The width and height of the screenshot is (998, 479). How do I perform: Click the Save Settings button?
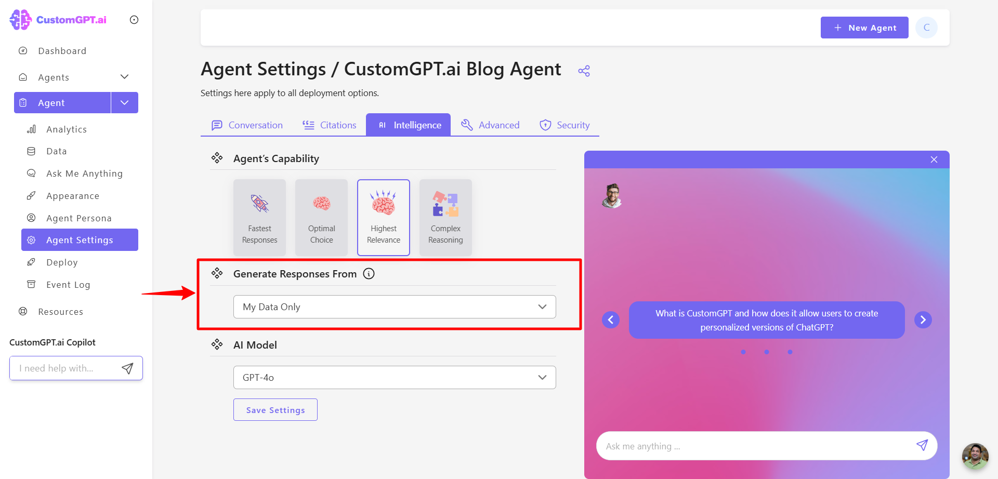pos(275,410)
